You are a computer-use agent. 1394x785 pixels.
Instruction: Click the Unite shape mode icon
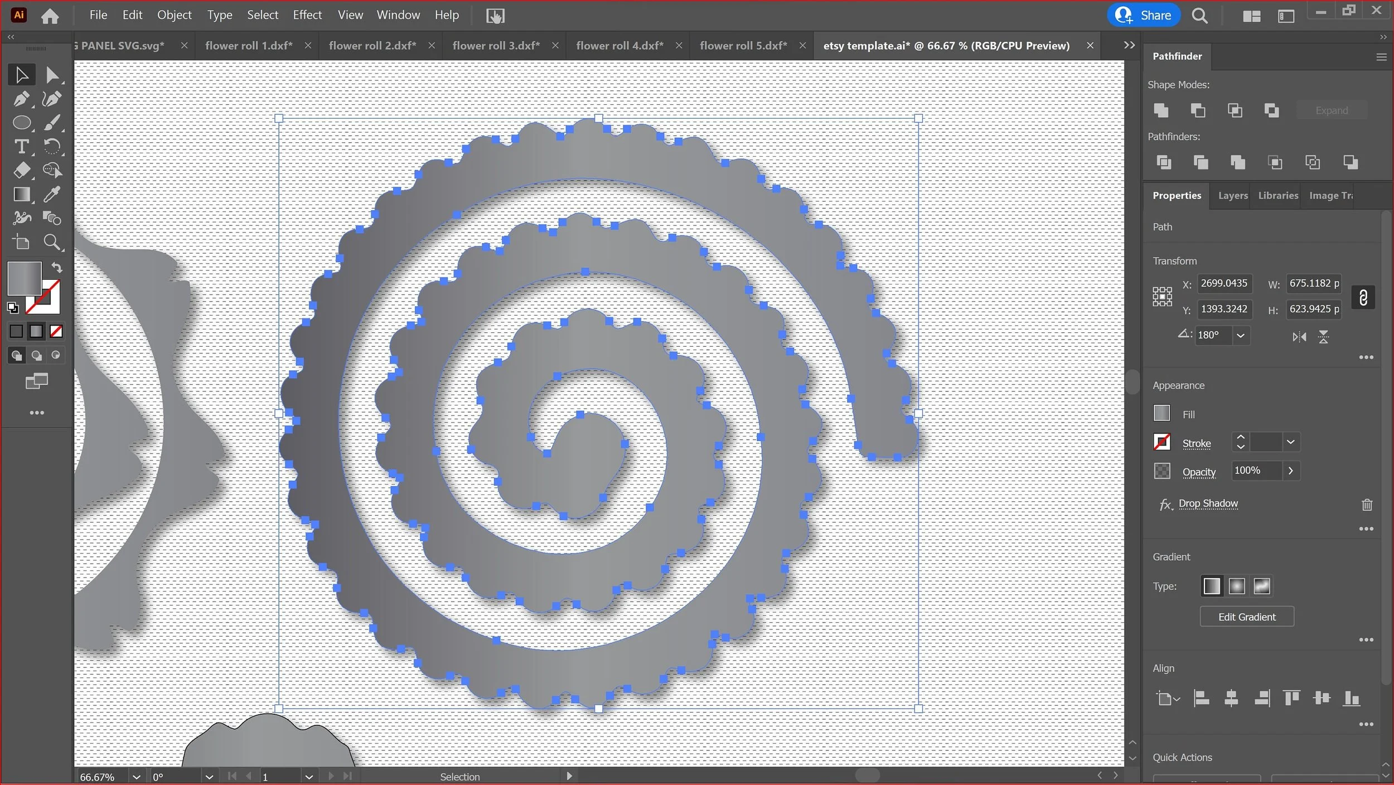[x=1161, y=110]
